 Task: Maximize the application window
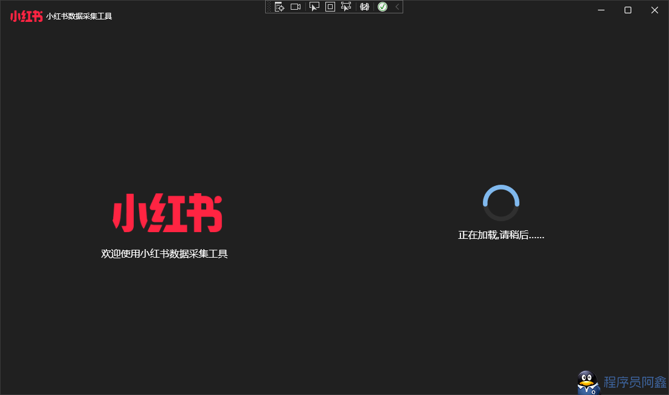[x=628, y=10]
